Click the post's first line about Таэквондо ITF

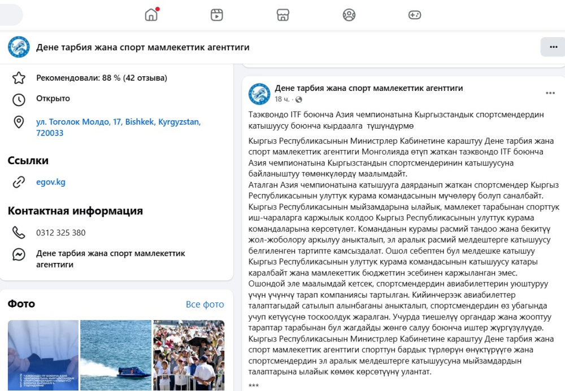(396, 115)
